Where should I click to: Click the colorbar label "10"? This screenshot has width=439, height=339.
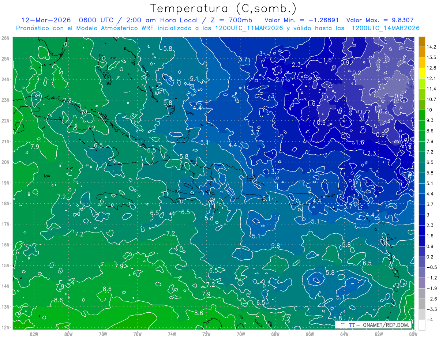click(x=430, y=110)
